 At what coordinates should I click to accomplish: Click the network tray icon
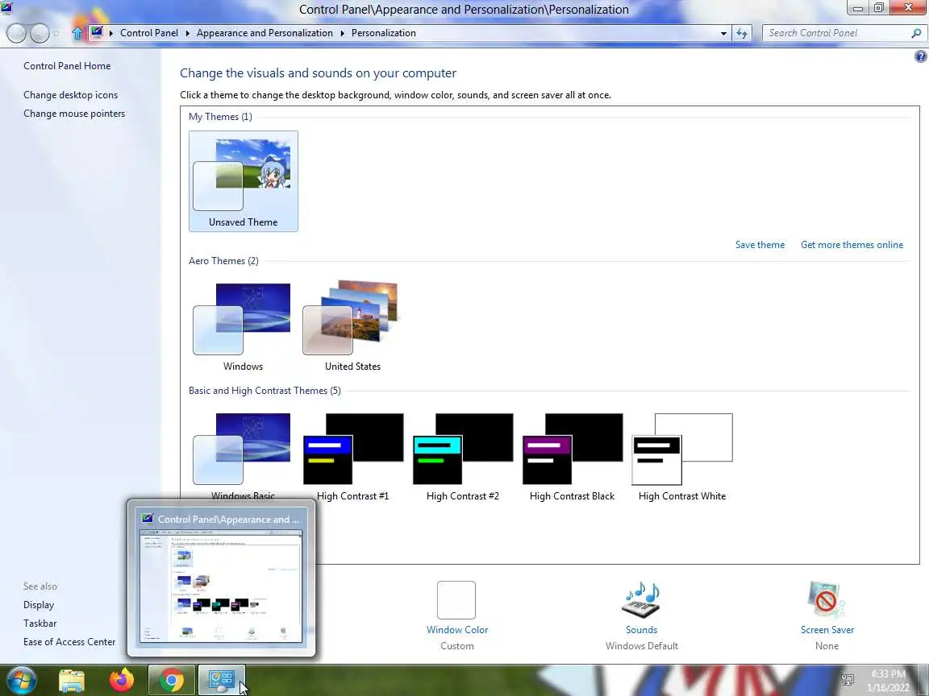point(848,679)
